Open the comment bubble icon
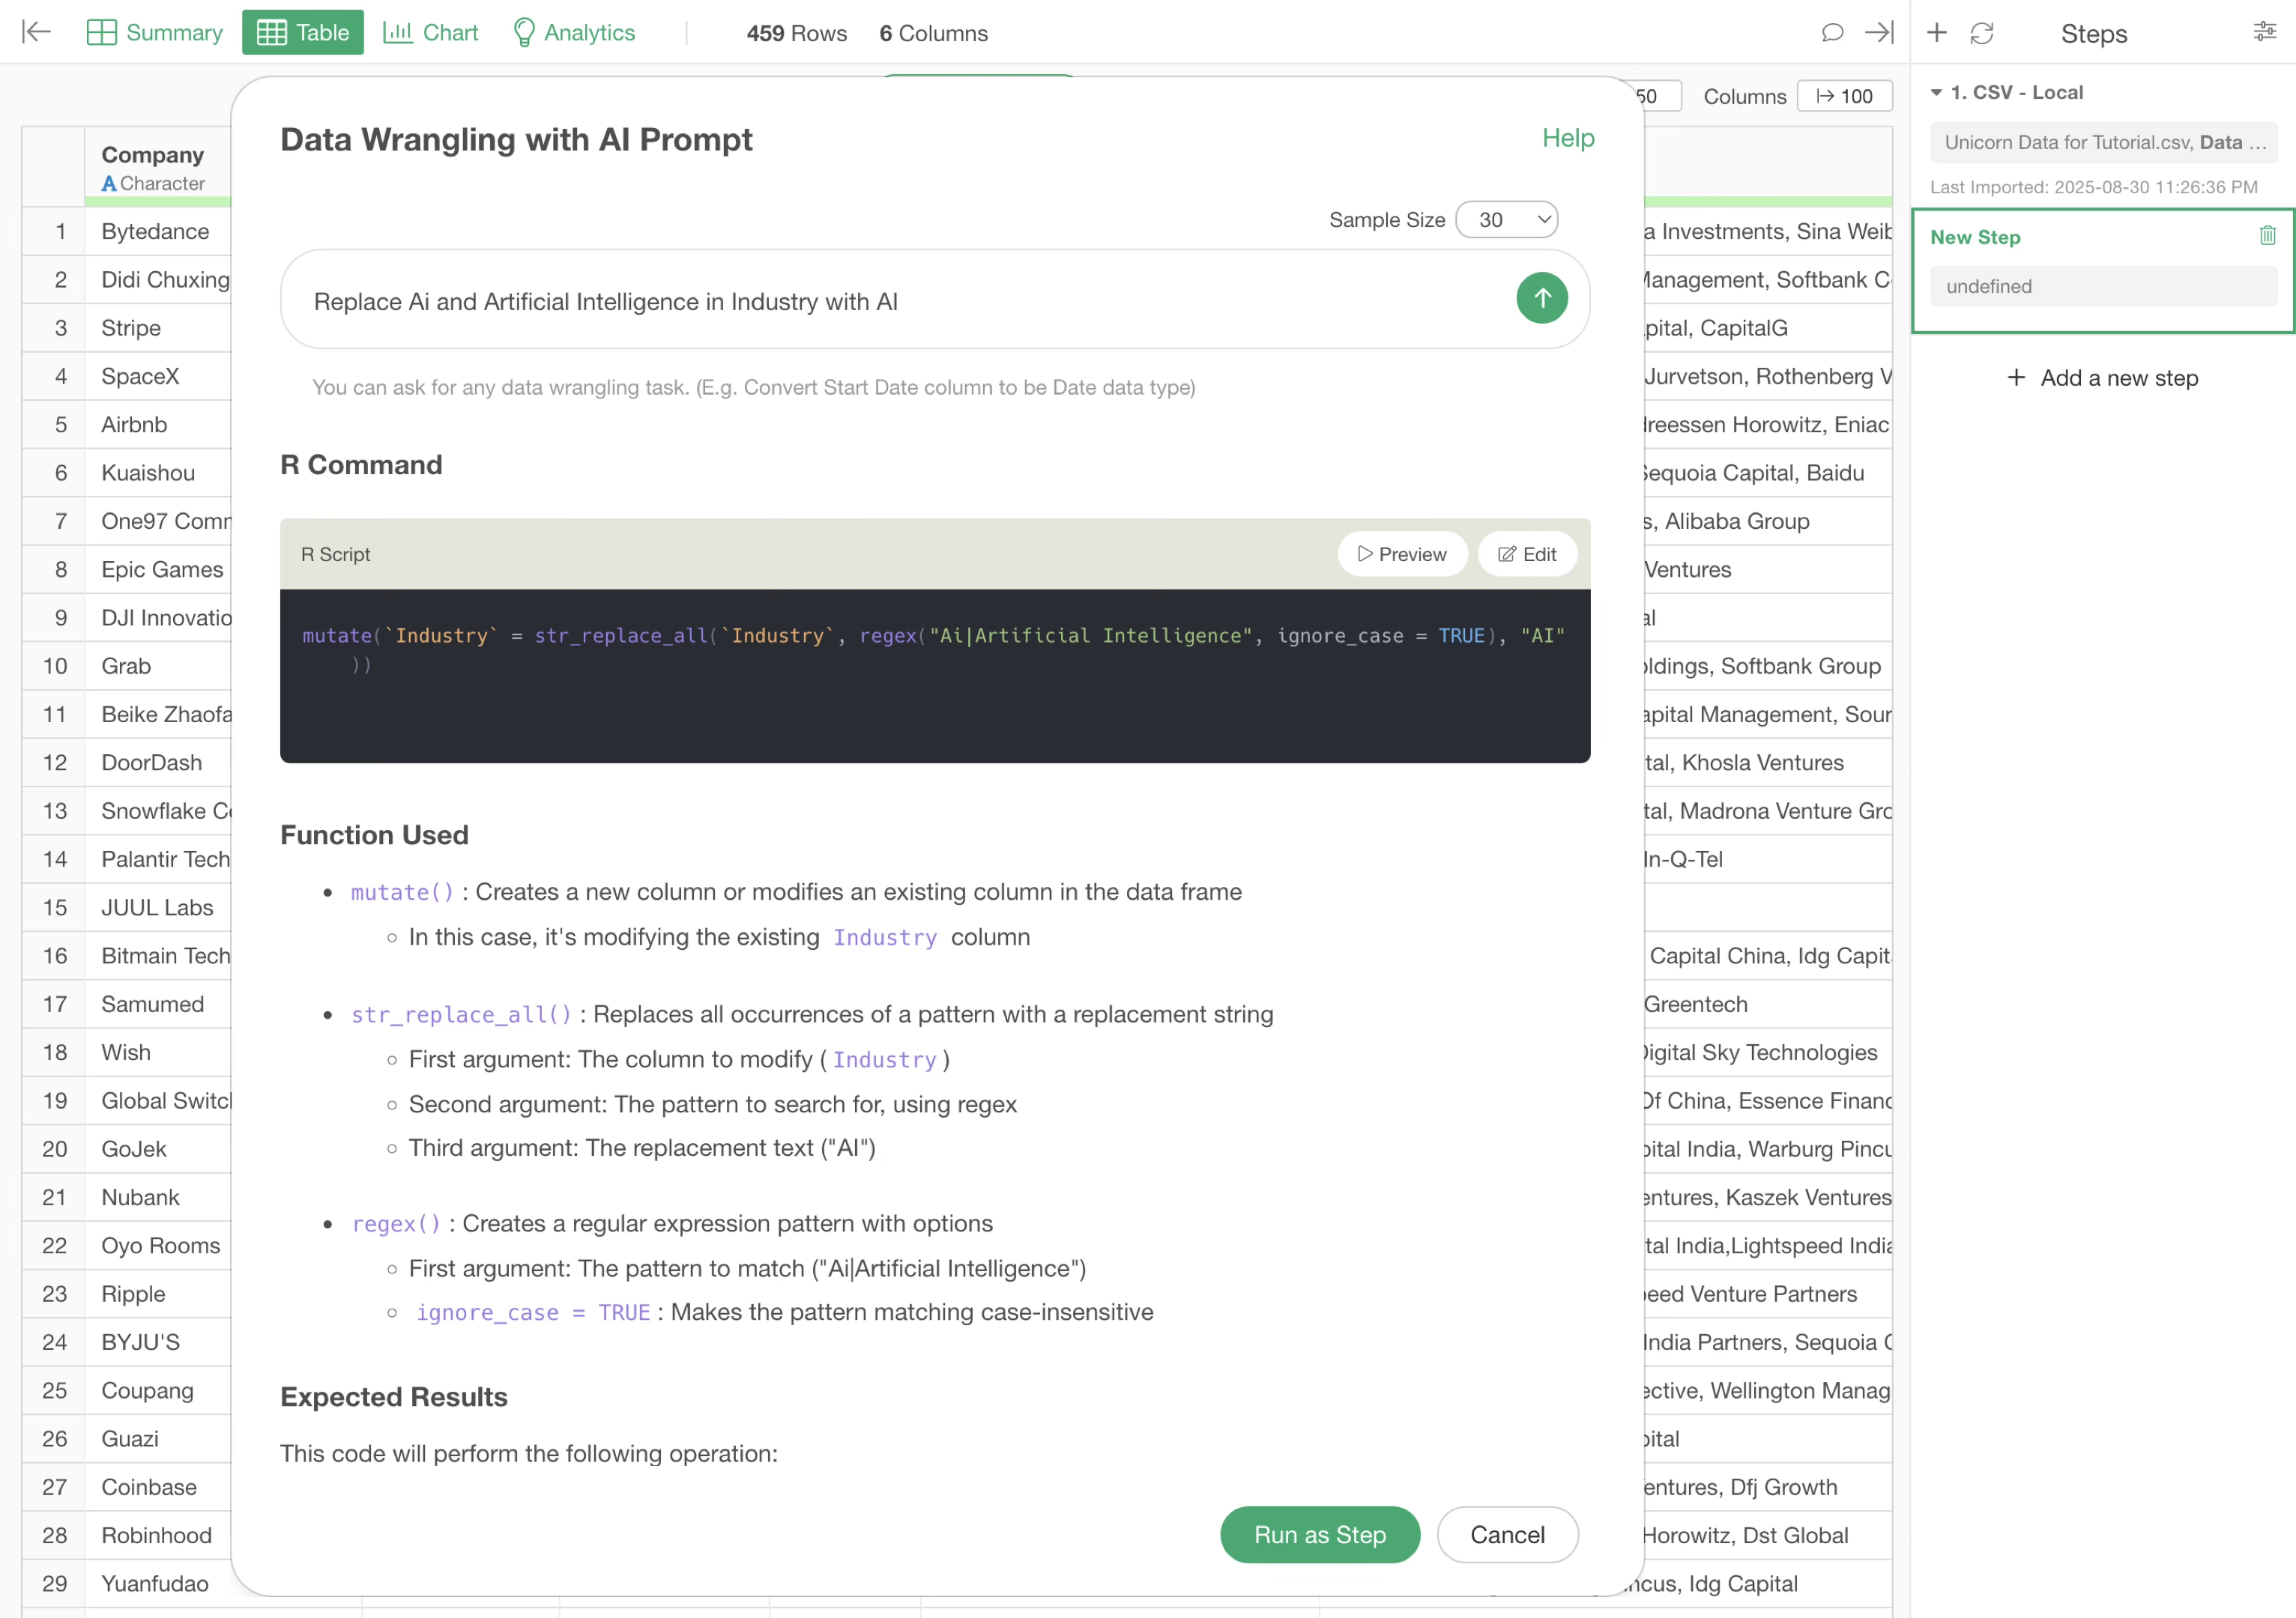 (x=1831, y=32)
